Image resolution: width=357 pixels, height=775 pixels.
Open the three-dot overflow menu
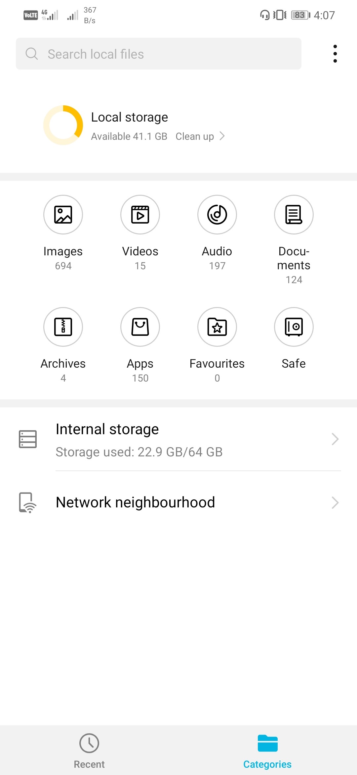tap(335, 54)
